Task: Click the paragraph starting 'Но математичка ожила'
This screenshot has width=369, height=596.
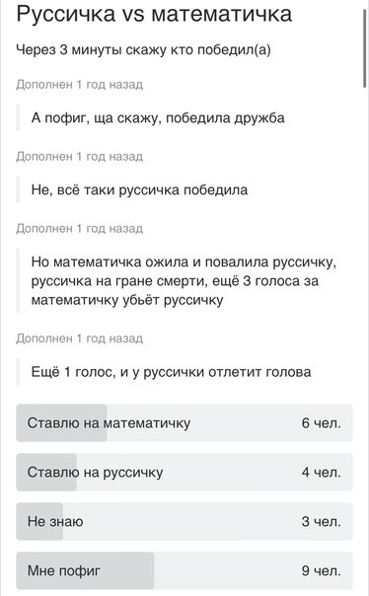Action: coord(184,281)
